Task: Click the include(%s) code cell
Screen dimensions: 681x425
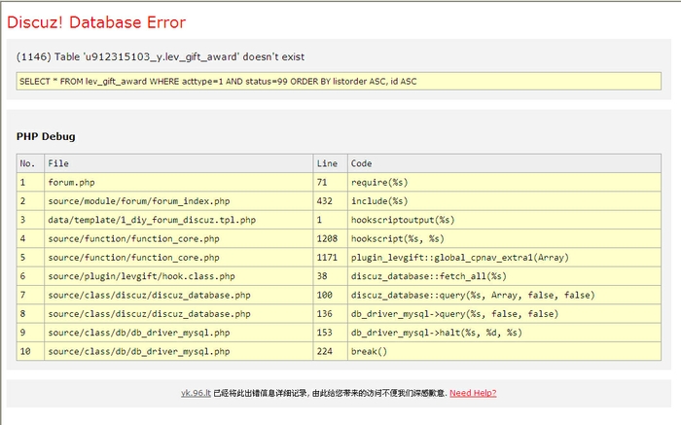Action: pos(504,201)
